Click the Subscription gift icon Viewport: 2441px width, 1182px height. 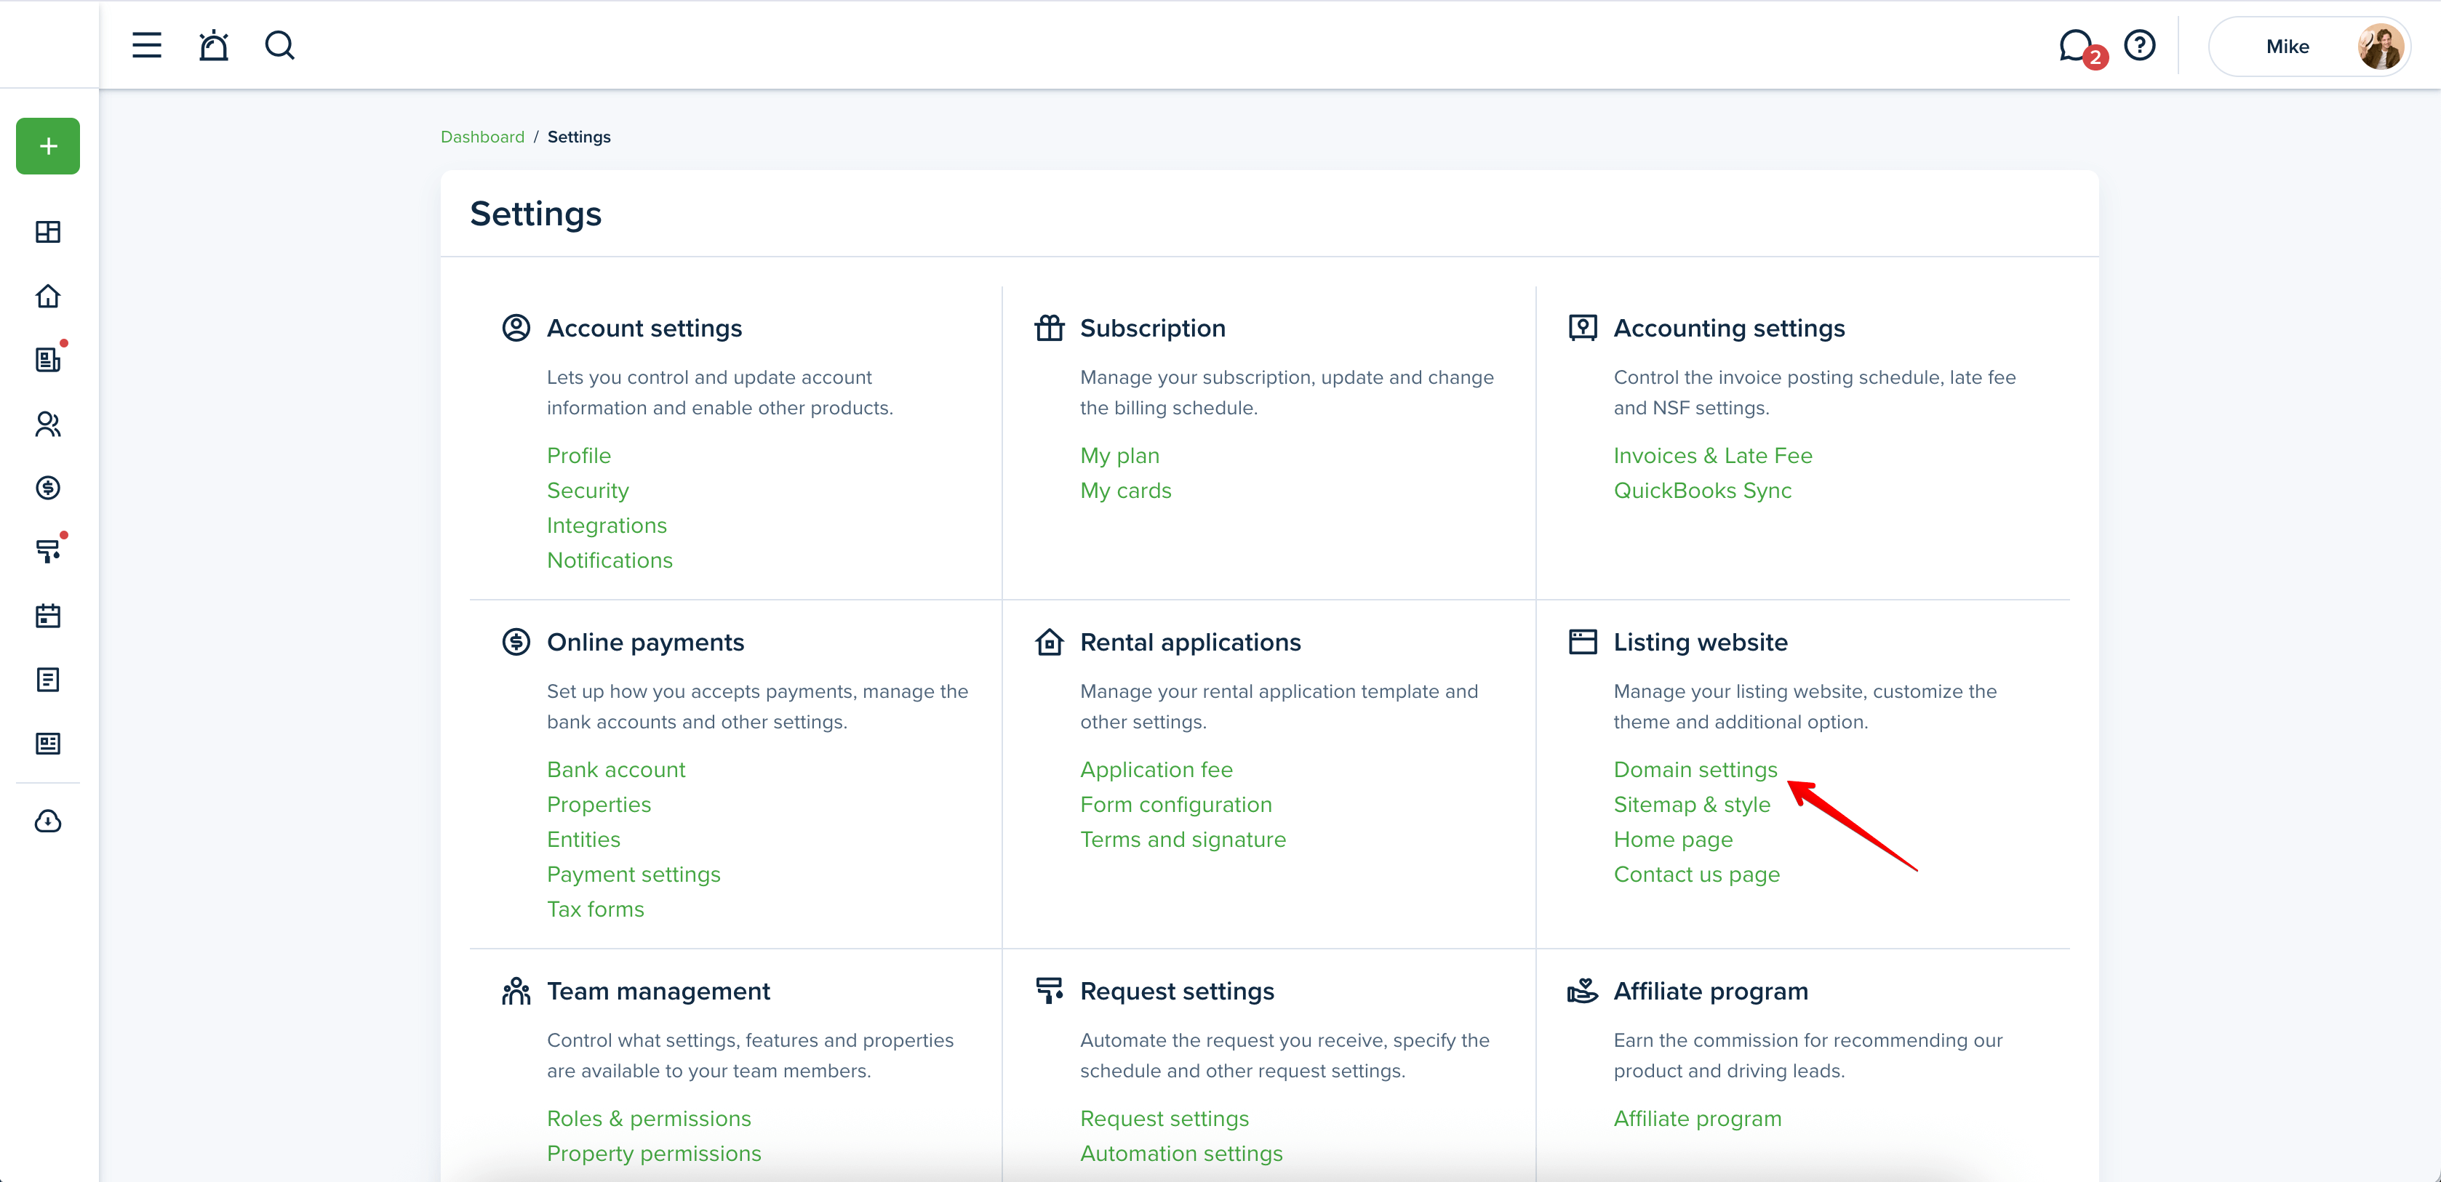tap(1050, 328)
